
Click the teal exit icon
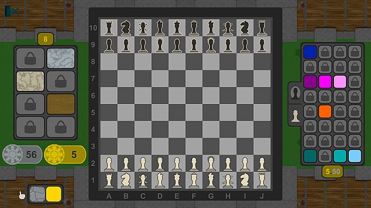11,11
